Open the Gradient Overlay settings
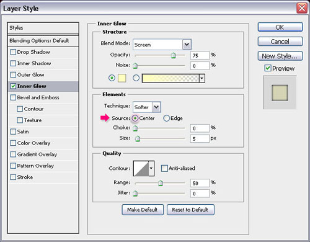Screen dimensions: 310x242 point(37,155)
